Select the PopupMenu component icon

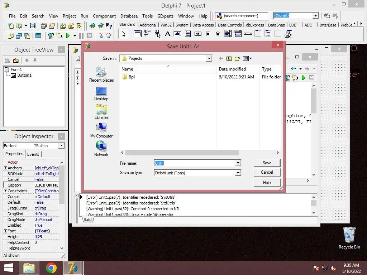[x=158, y=34]
